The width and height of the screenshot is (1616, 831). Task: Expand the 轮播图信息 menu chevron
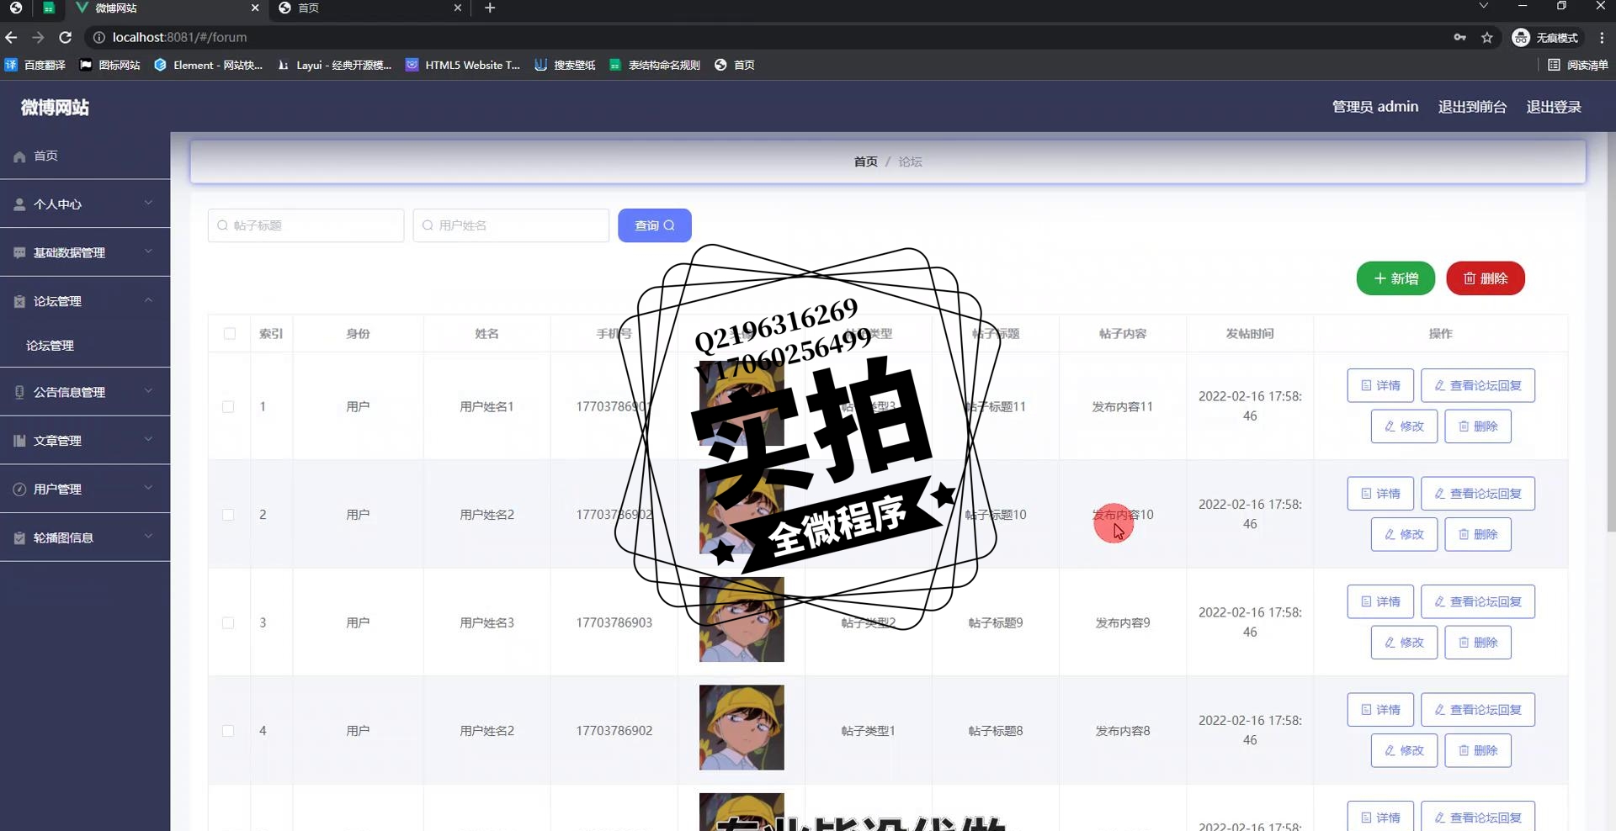[x=148, y=536]
